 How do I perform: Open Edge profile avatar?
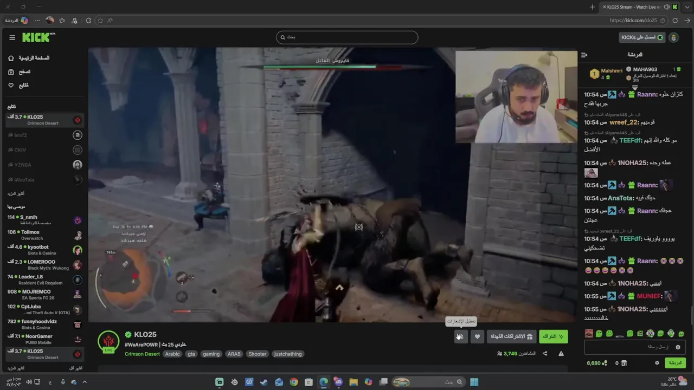(x=50, y=21)
